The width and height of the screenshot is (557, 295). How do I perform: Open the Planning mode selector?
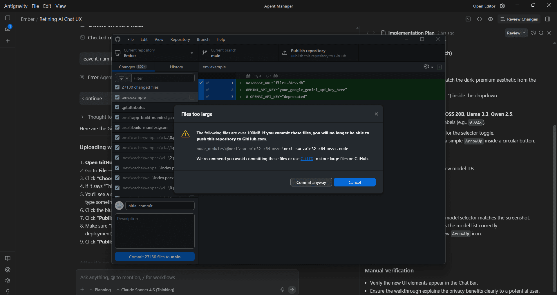click(x=100, y=290)
